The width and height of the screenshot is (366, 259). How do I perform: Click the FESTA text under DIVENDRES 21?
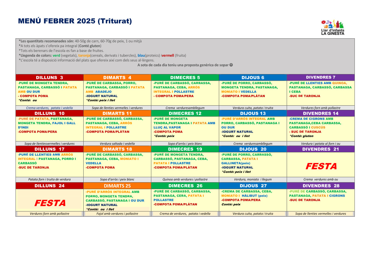[321, 166]
